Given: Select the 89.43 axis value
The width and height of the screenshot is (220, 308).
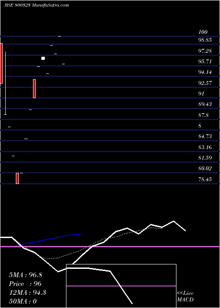Looking at the screenshot, I should [x=205, y=104].
